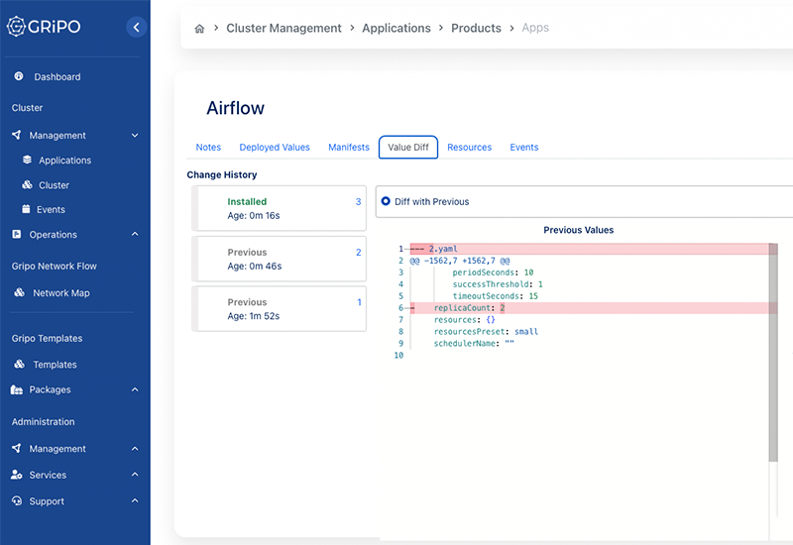Collapse the sidebar with the arrow button

(136, 27)
